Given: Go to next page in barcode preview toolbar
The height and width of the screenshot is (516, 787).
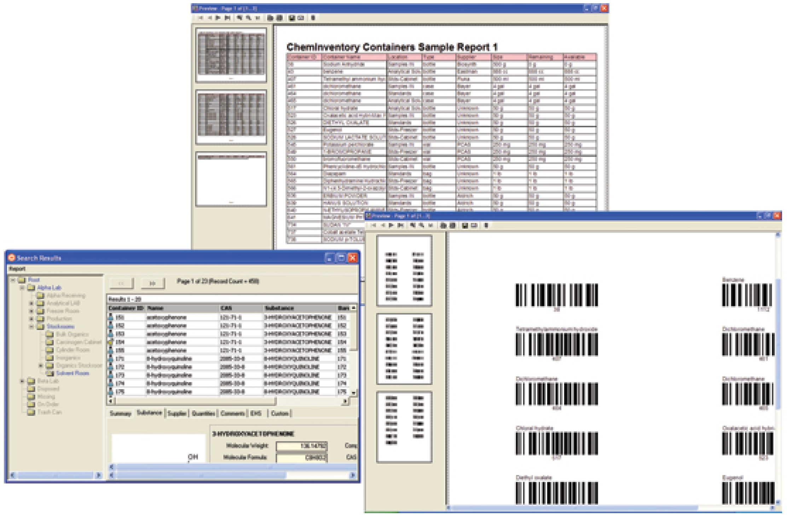Looking at the screenshot, I should pyautogui.click(x=391, y=225).
